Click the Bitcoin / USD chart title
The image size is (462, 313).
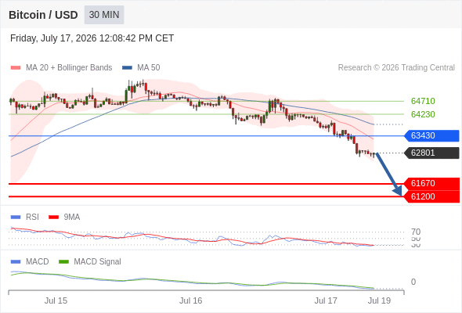click(43, 15)
